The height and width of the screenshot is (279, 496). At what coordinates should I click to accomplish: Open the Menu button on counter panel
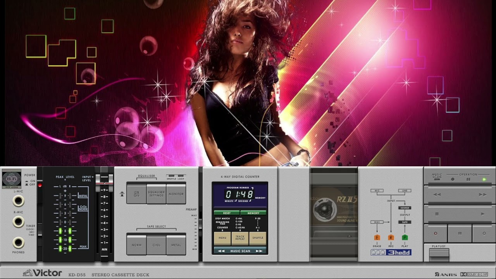[x=222, y=238]
